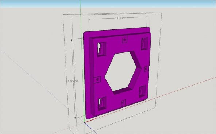Image resolution: width=216 pixels, height=134 pixels.
Task: Select the screw hole left of hexagon
Action: point(98,79)
